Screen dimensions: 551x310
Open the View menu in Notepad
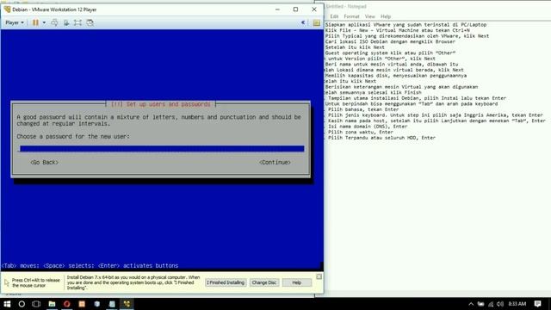369,16
